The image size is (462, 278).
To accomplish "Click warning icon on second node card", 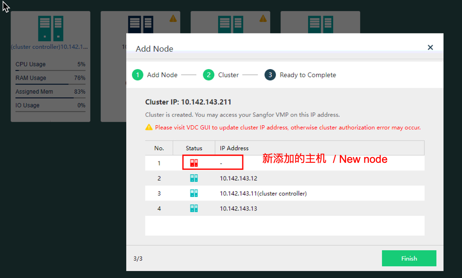I will [173, 18].
